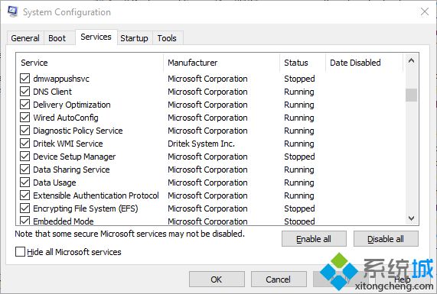The image size is (437, 294).
Task: Click the scrollbar up arrow
Action: tap(411, 60)
